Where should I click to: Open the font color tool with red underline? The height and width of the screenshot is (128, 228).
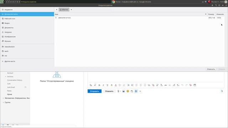coord(116,85)
